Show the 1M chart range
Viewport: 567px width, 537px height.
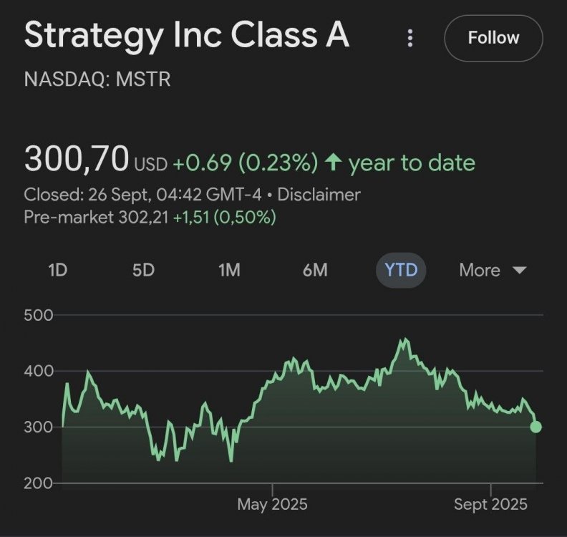click(x=229, y=270)
